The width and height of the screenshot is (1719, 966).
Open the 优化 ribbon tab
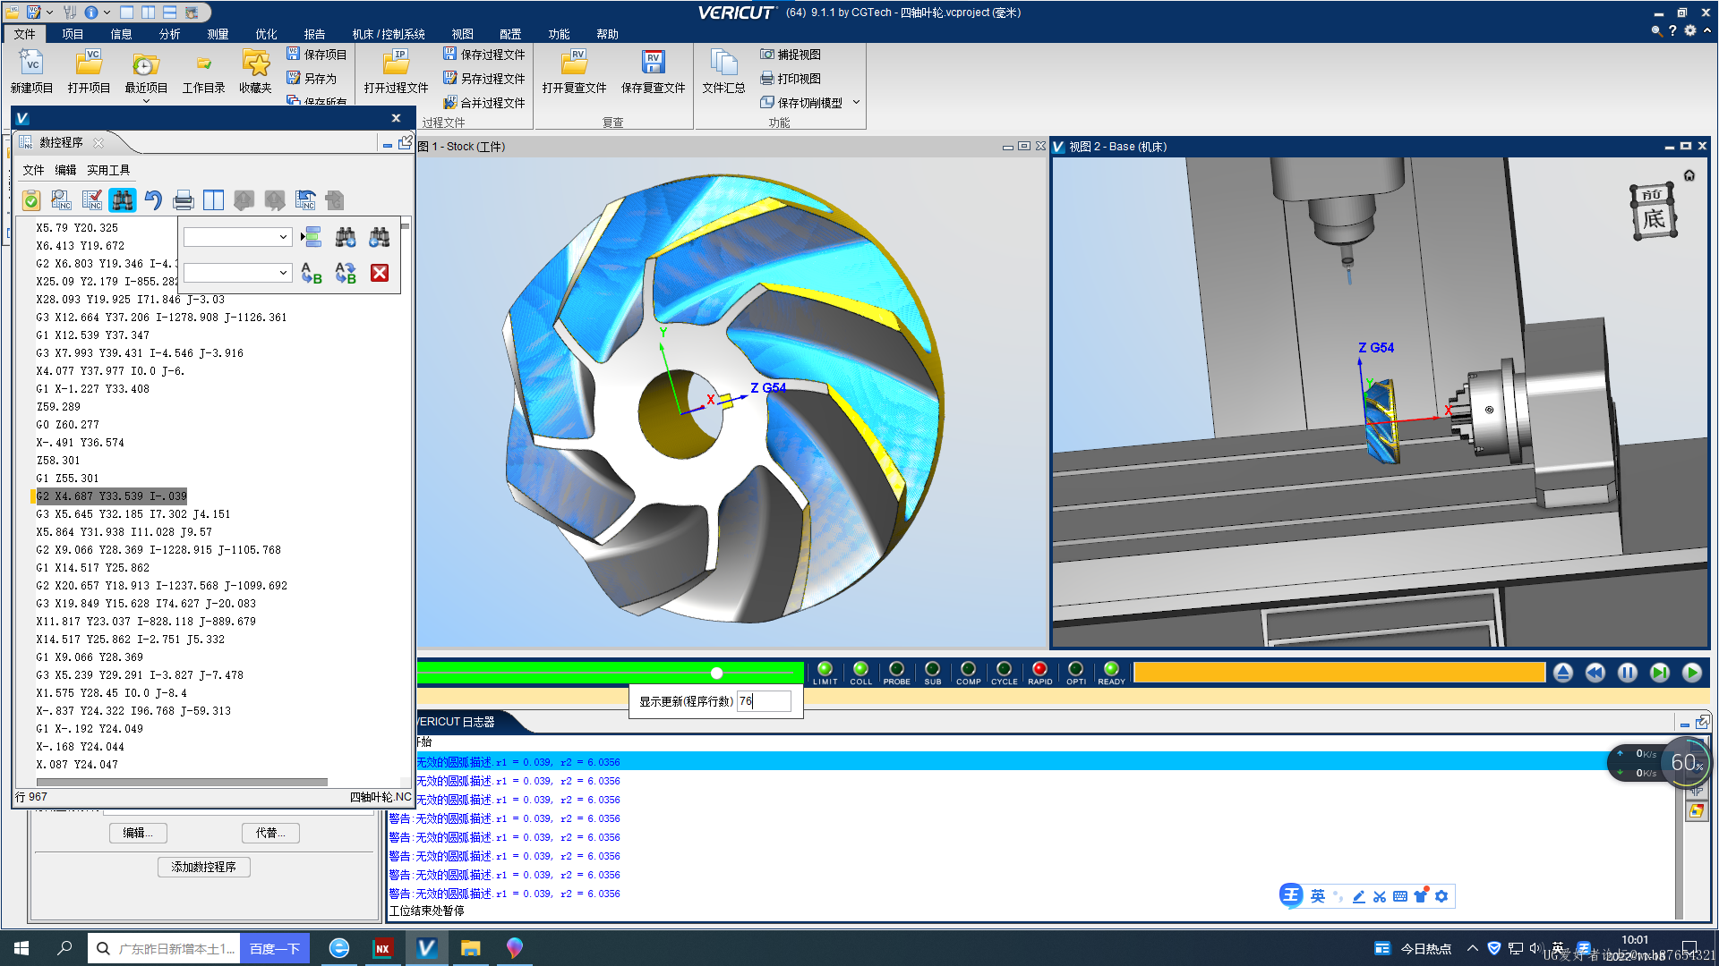point(266,34)
